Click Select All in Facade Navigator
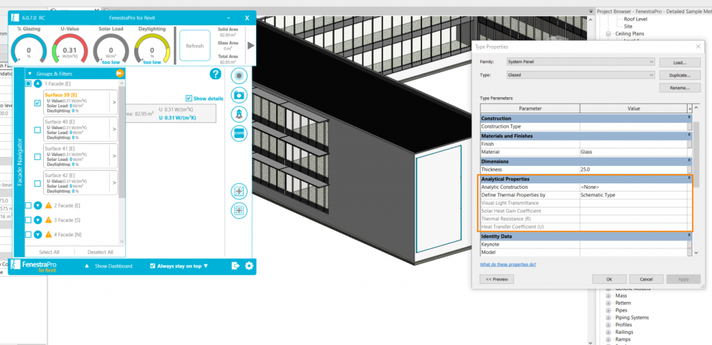Screen dimensions: 712x345 [49, 252]
